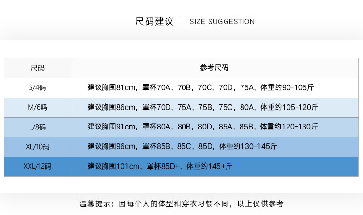Click the L/8码 size cell
The width and height of the screenshot is (363, 215).
[x=37, y=127]
